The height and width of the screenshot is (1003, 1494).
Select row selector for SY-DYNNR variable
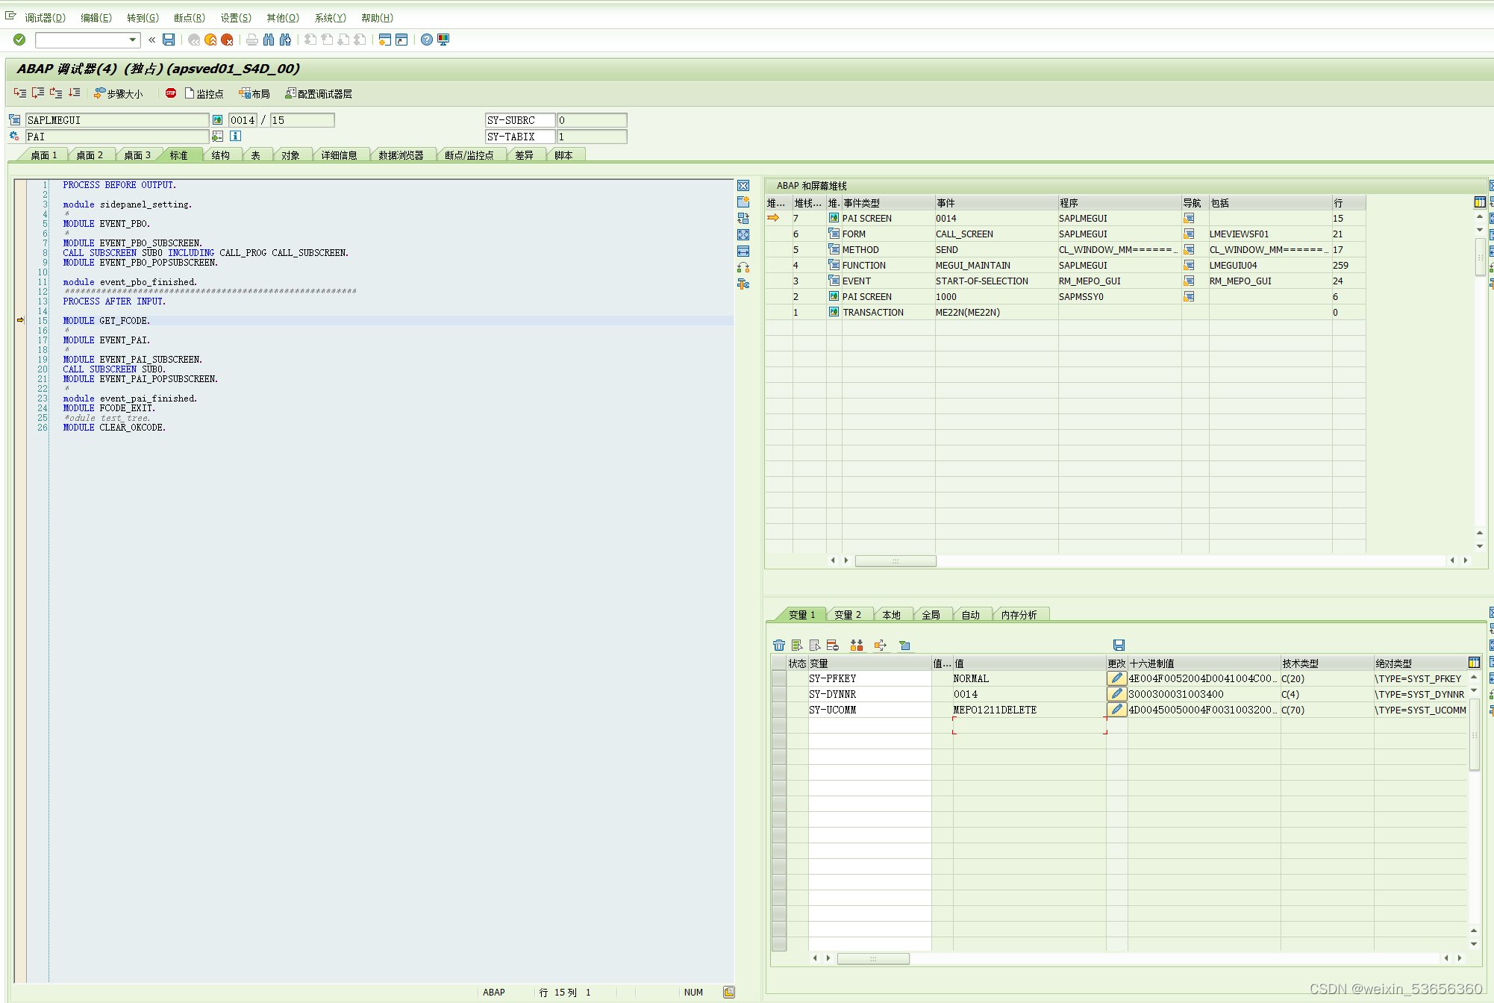(x=779, y=694)
